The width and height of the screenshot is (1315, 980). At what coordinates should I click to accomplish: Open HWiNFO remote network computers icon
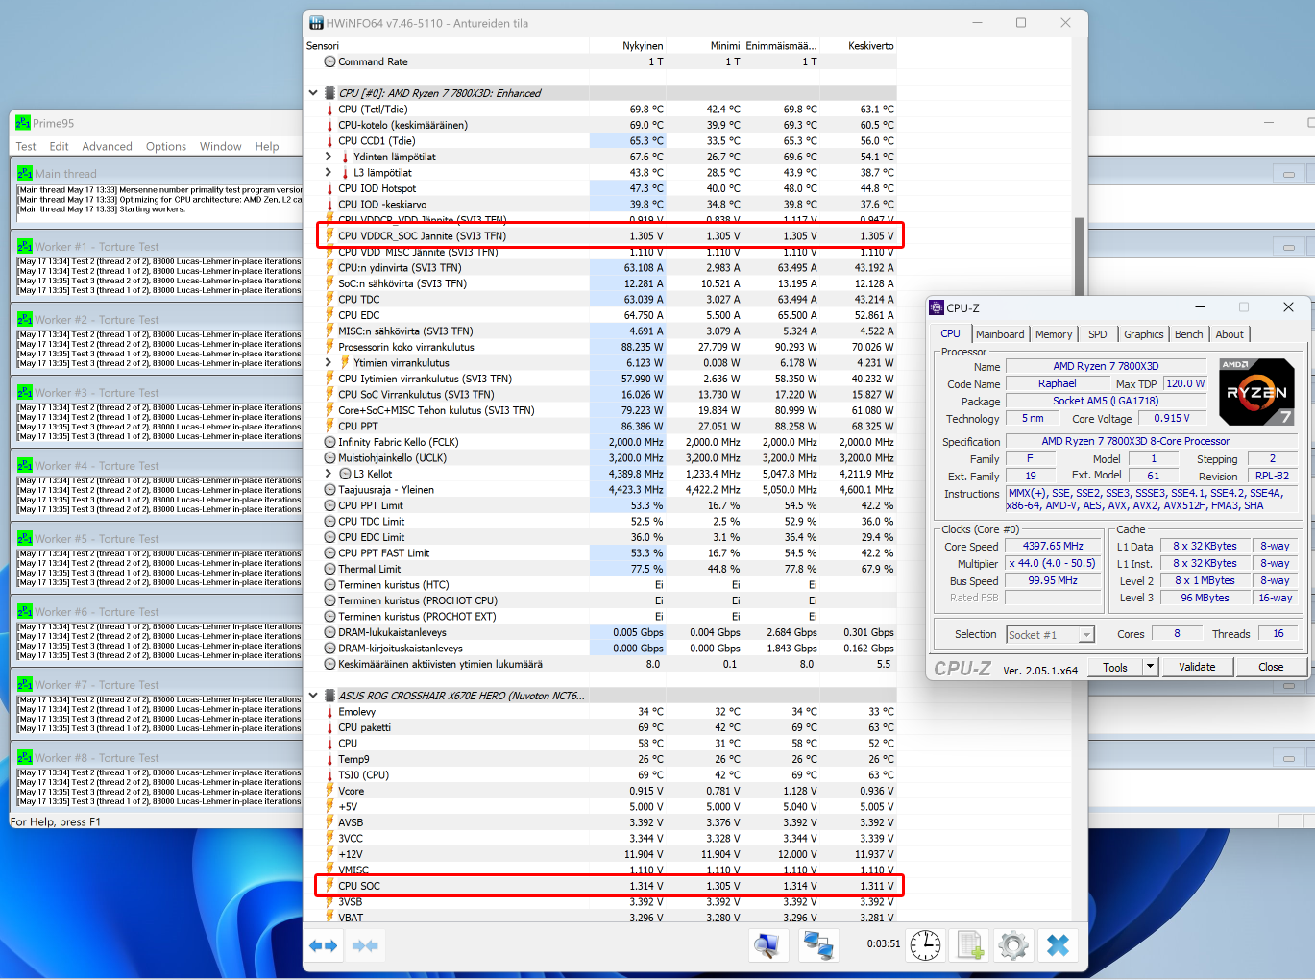[x=818, y=946]
